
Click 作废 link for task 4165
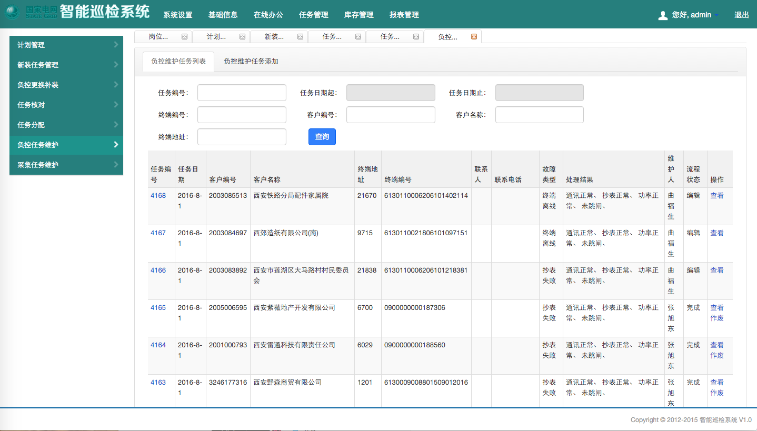click(x=716, y=318)
